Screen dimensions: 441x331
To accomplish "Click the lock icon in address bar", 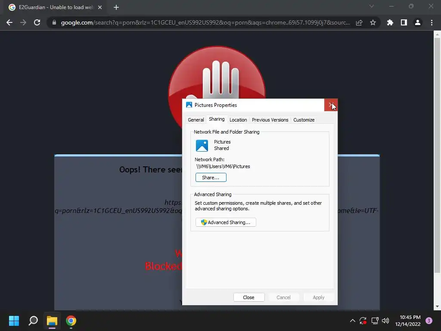I will click(x=54, y=22).
